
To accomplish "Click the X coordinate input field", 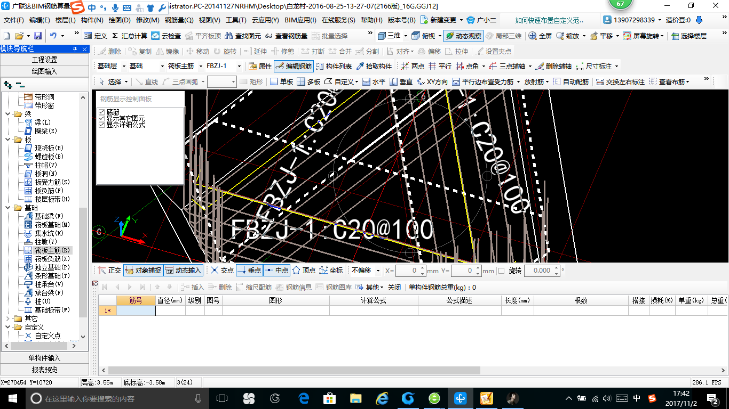I will click(410, 271).
